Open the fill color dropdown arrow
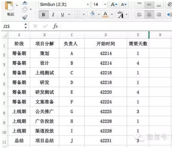The height and width of the screenshot is (148, 172). (99, 15)
